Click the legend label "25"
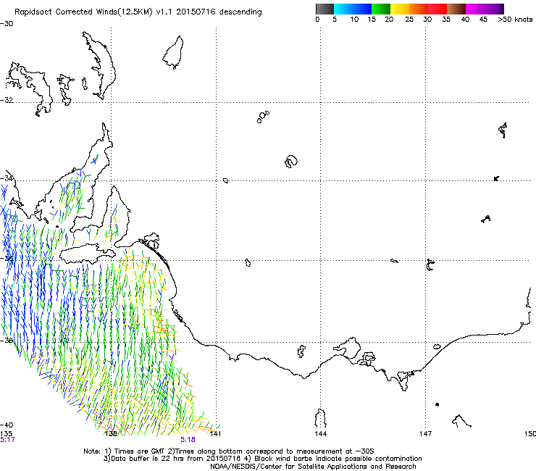Viewport: 536px width, 471px height. point(409,20)
